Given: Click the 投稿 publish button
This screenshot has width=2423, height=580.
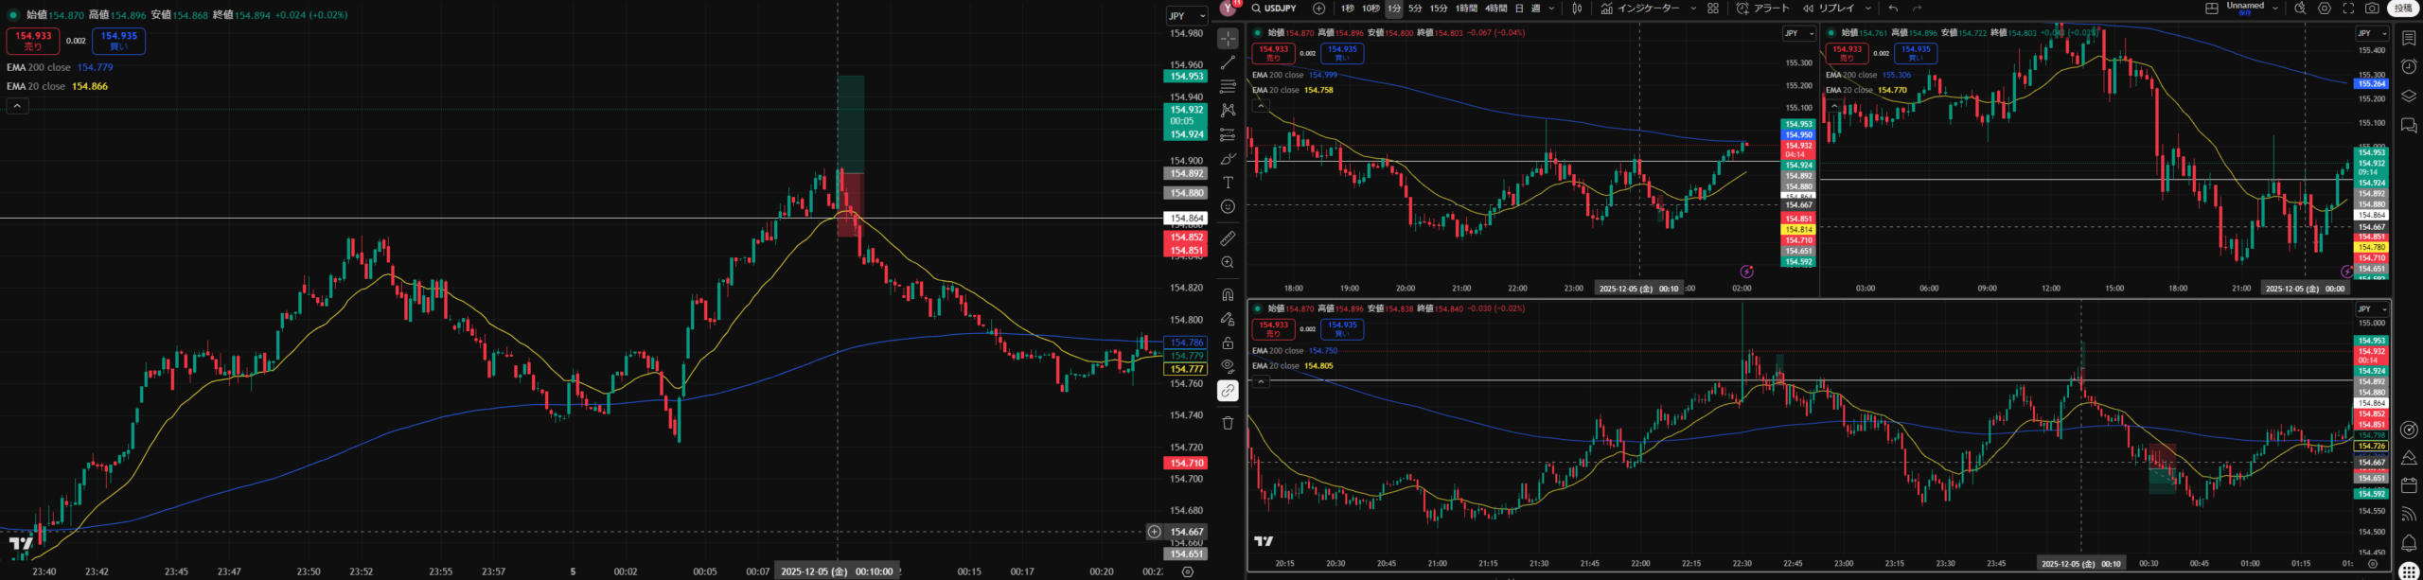Looking at the screenshot, I should (2403, 9).
